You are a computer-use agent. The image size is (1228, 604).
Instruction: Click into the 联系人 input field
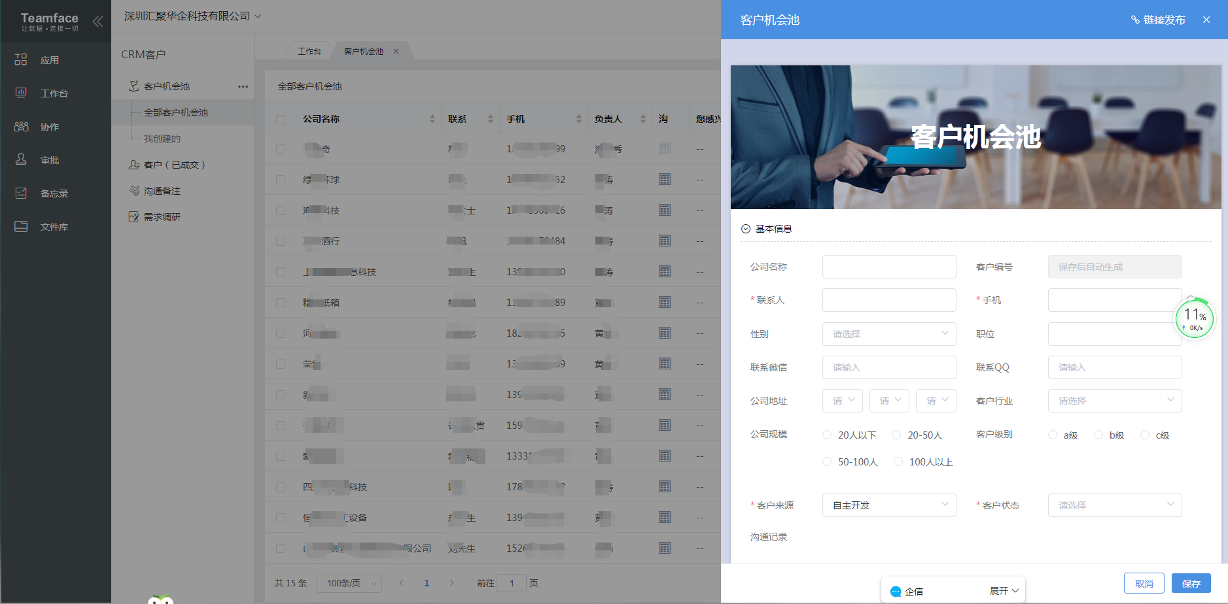coord(889,300)
